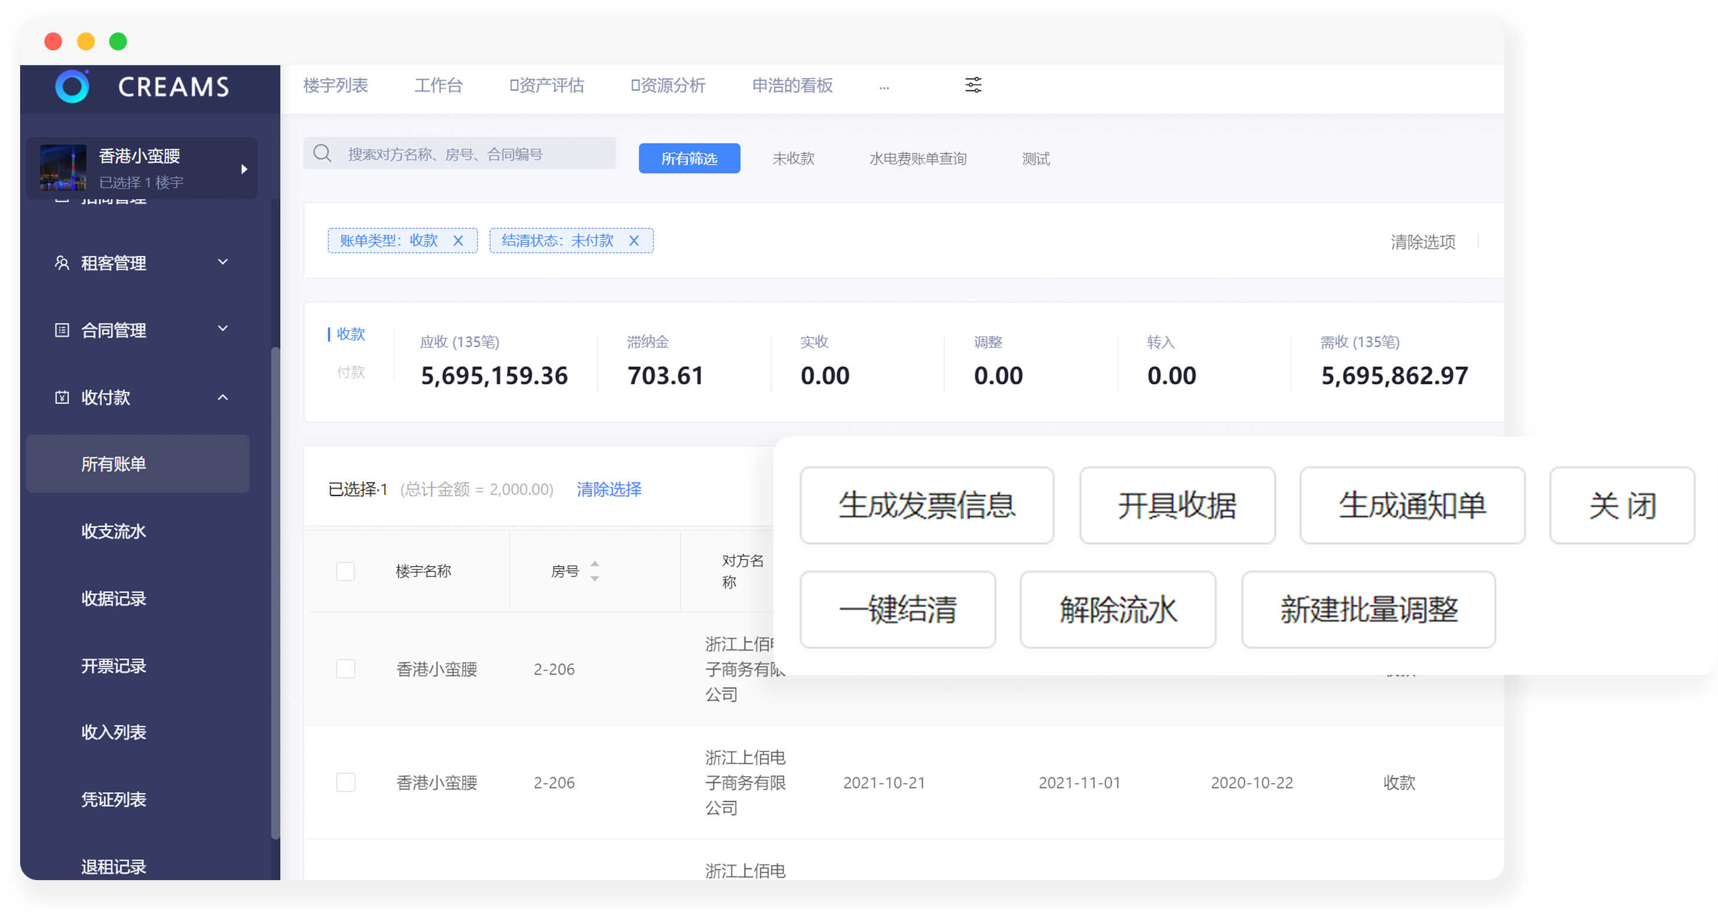Open 收据记录 in the sidebar
The width and height of the screenshot is (1718, 918).
[x=114, y=599]
